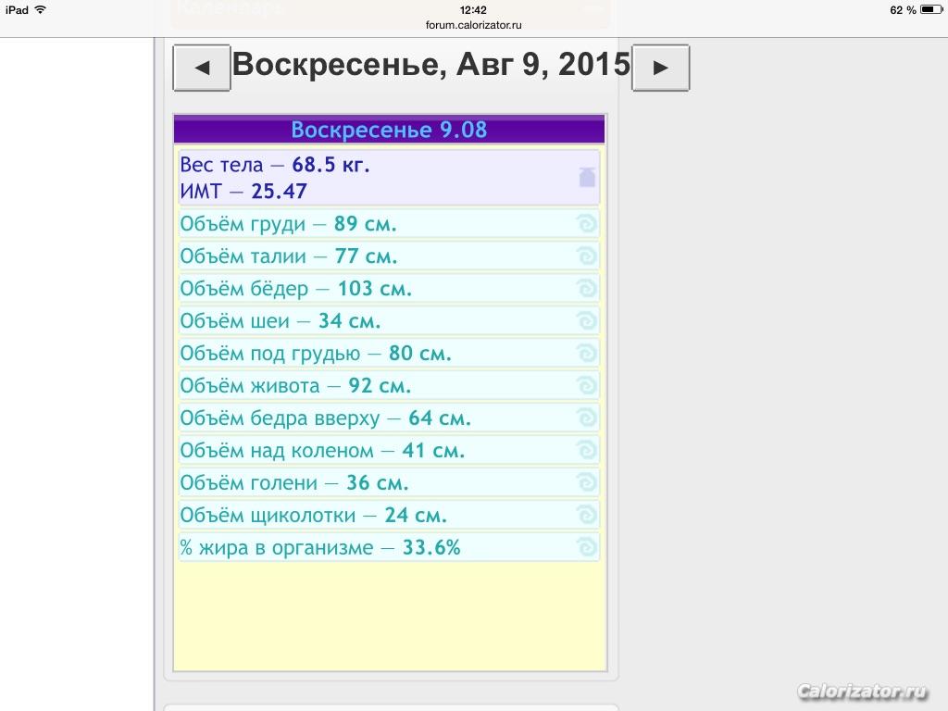Go to previous day with left arrow
The image size is (948, 711).
[x=202, y=68]
